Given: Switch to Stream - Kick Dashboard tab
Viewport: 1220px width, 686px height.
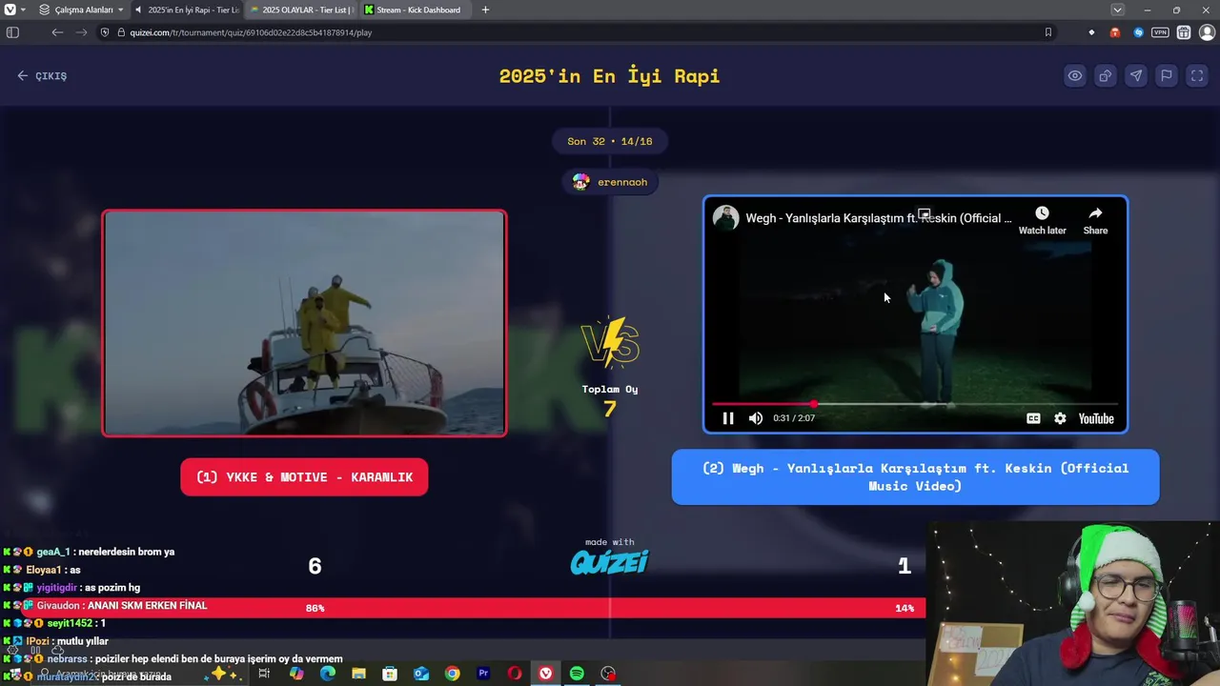Looking at the screenshot, I should click(415, 10).
